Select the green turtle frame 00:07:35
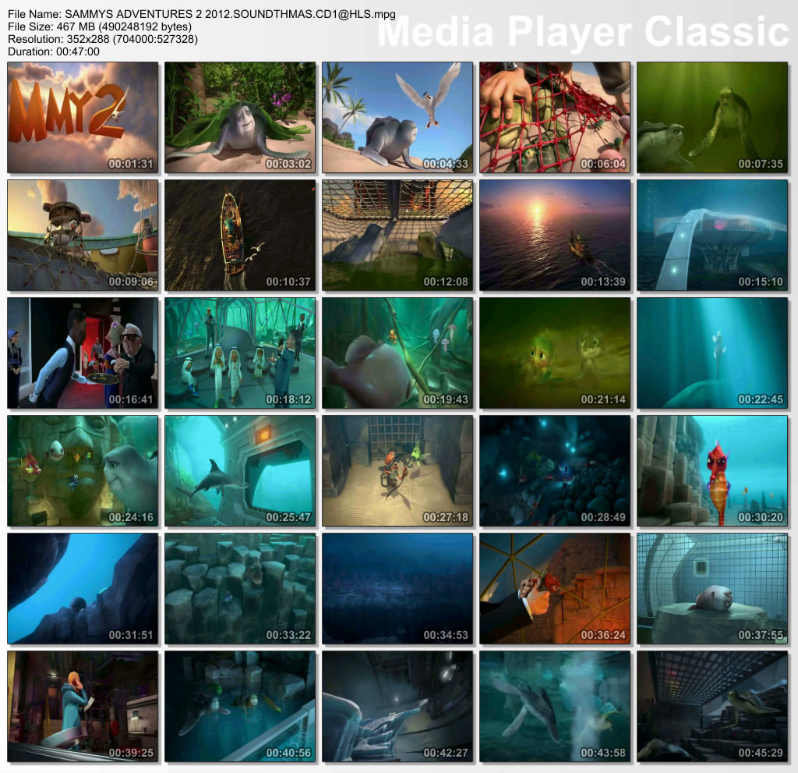The width and height of the screenshot is (798, 773). 712,117
